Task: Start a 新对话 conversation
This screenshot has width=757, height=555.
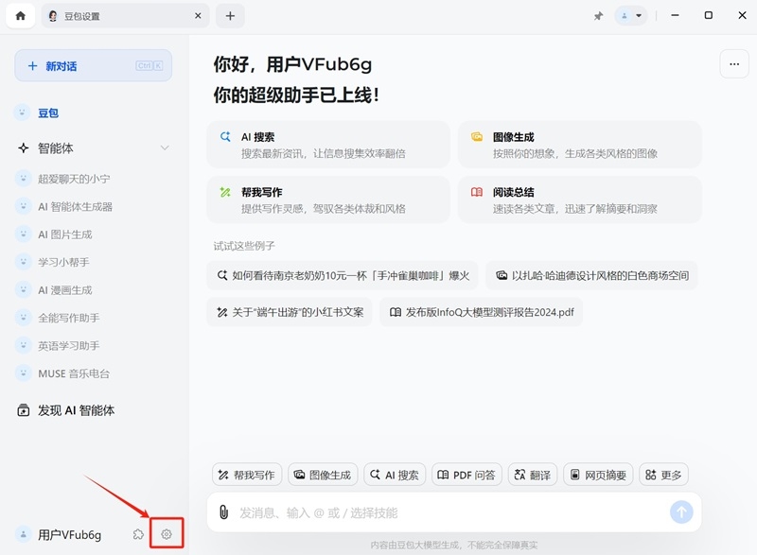Action: click(92, 63)
